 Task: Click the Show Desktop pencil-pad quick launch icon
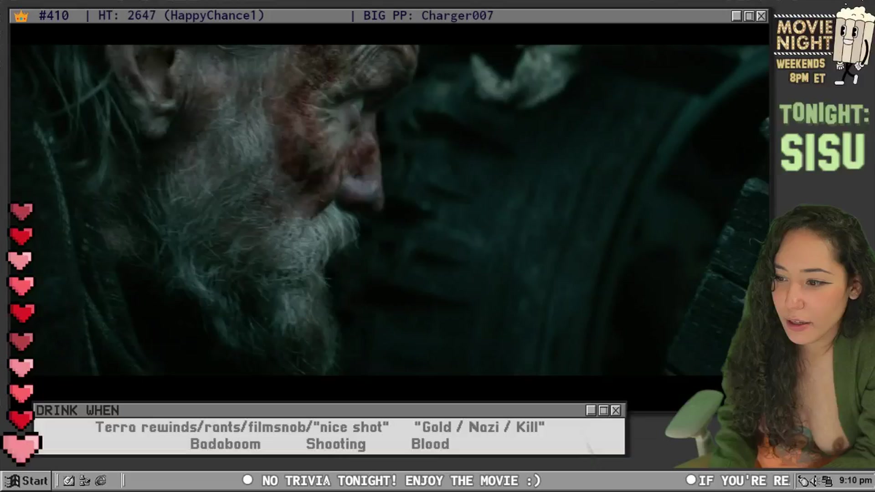pos(69,481)
